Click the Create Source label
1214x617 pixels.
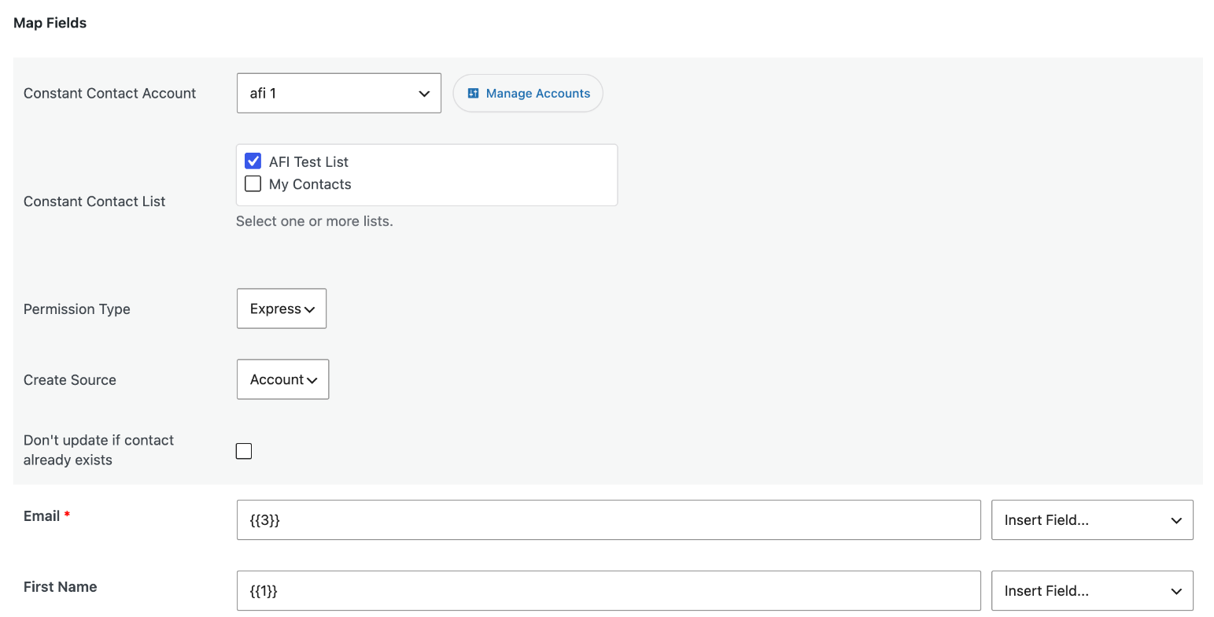[x=70, y=380]
